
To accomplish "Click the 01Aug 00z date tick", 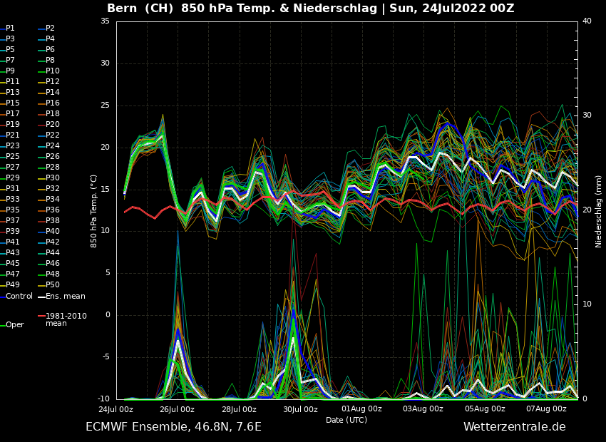I will tap(361, 409).
